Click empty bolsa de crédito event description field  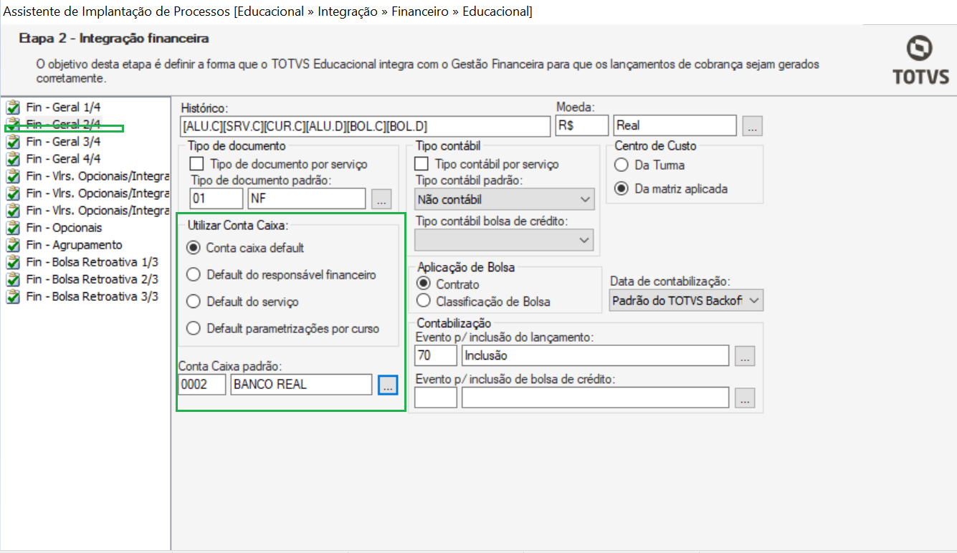595,398
